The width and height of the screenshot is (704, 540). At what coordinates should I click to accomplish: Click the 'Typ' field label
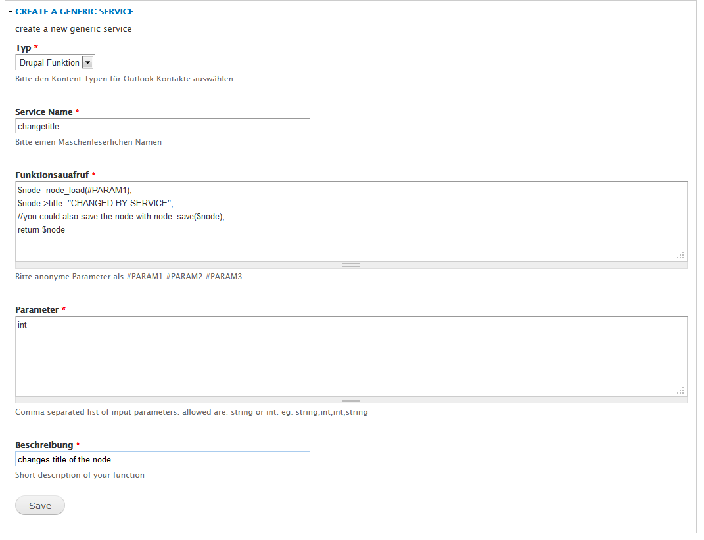pos(23,48)
